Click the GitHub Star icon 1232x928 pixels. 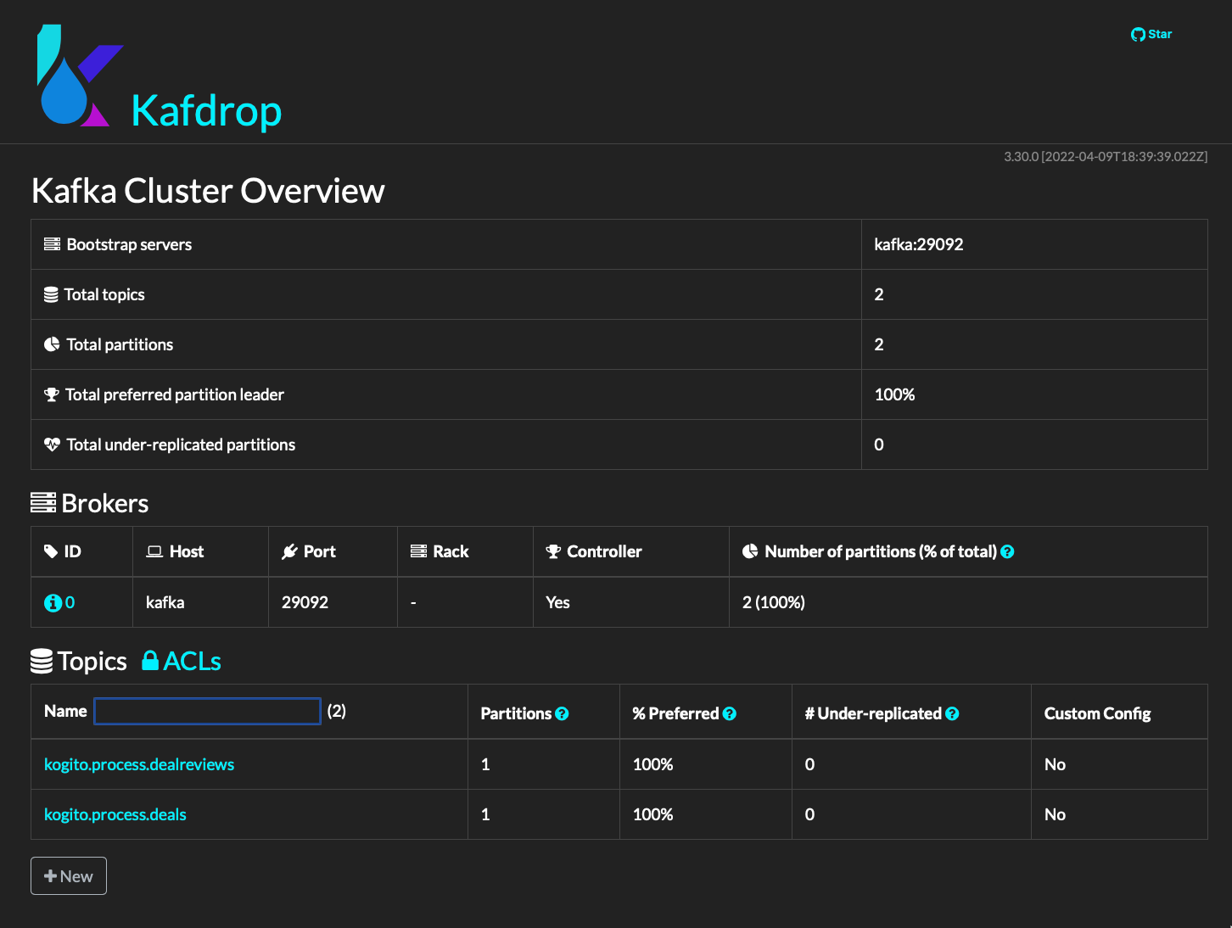tap(1138, 35)
